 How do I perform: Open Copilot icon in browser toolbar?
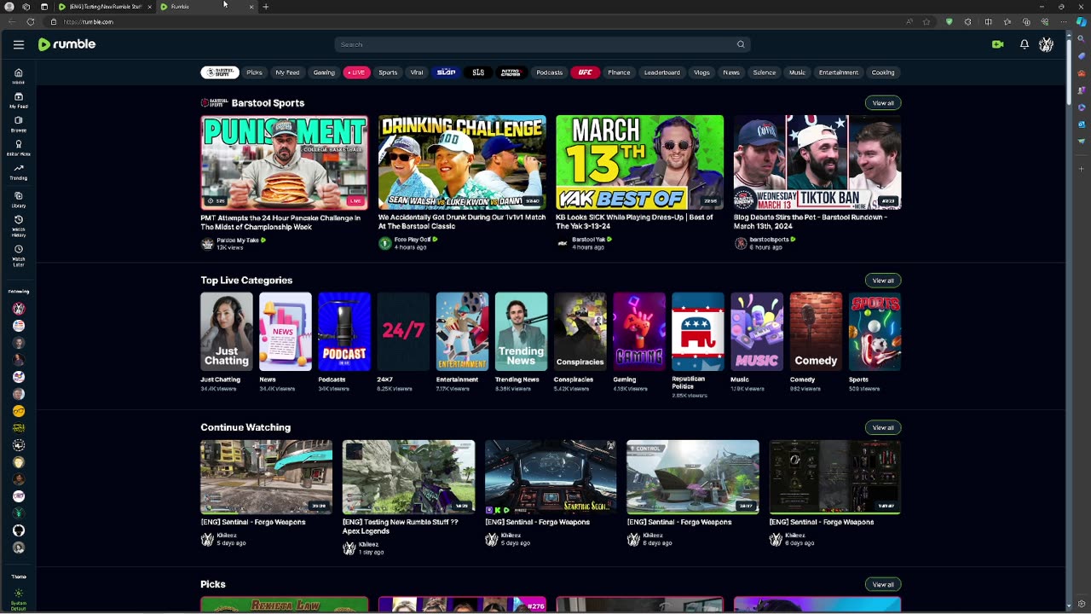[x=1080, y=21]
